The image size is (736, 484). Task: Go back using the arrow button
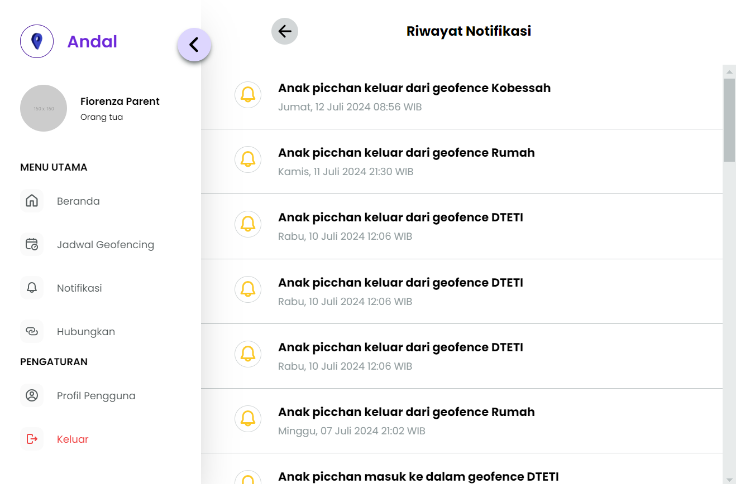pyautogui.click(x=285, y=31)
